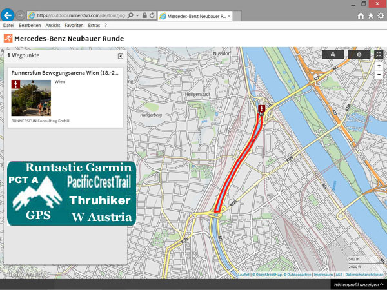This screenshot has width=387, height=290.
Task: Open the Bearbeiten menu
Action: [x=30, y=25]
